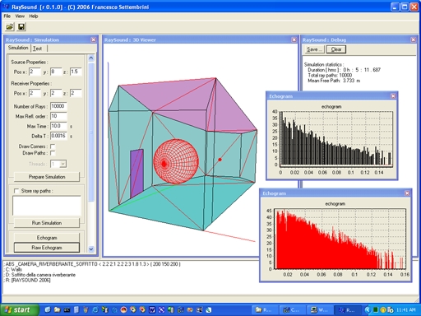Open the Windows Start menu
This screenshot has height=316, width=421.
[19, 310]
